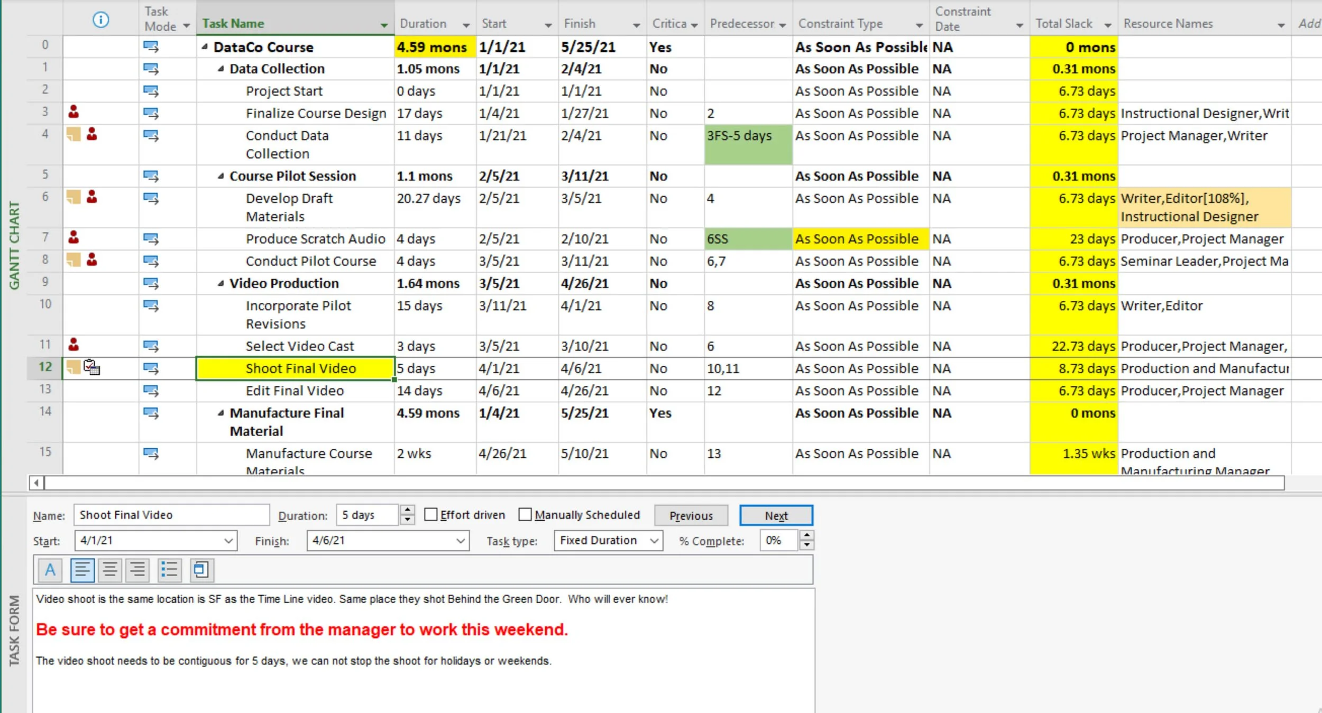Open the Total Slack column dropdown
The width and height of the screenshot is (1322, 713).
(1108, 25)
